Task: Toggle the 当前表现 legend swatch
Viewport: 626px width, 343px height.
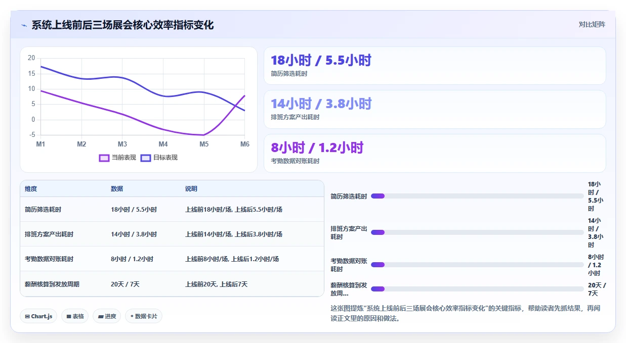Action: [x=104, y=158]
